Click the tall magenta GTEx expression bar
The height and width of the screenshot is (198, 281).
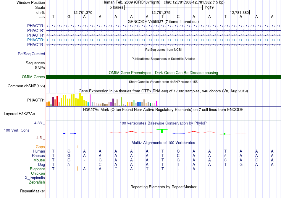tap(156, 103)
